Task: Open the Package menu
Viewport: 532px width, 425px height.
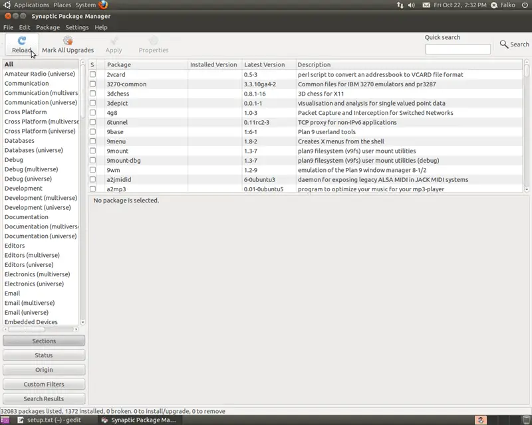Action: coord(48,27)
